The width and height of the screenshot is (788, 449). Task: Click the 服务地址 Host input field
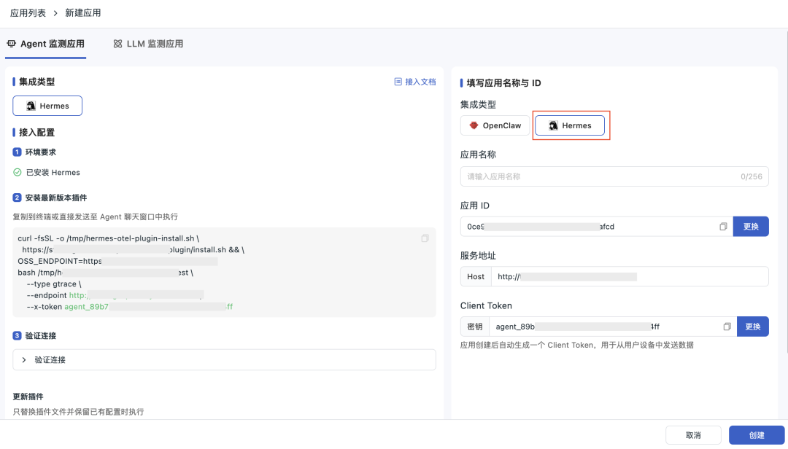click(x=628, y=276)
